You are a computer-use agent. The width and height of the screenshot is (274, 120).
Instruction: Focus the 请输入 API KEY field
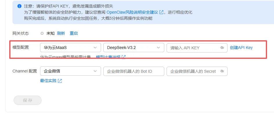(x=197, y=48)
